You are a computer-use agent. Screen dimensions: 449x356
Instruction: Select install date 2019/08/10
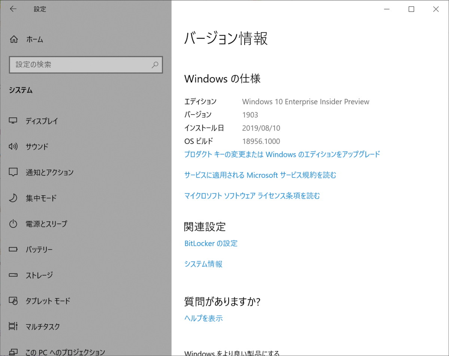261,128
